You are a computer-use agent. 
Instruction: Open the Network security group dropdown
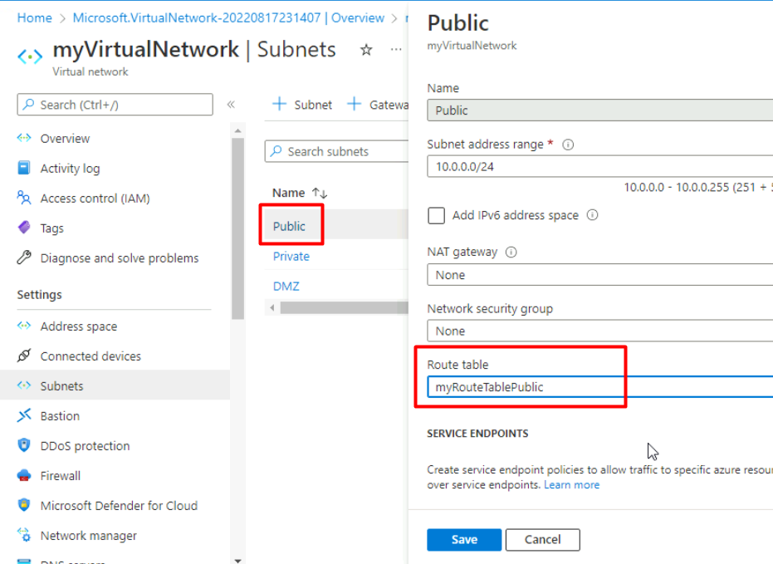coord(600,331)
